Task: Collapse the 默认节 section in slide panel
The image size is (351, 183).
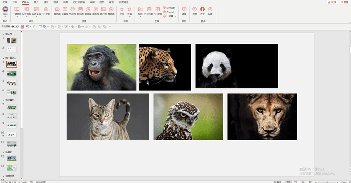Action: point(3,34)
